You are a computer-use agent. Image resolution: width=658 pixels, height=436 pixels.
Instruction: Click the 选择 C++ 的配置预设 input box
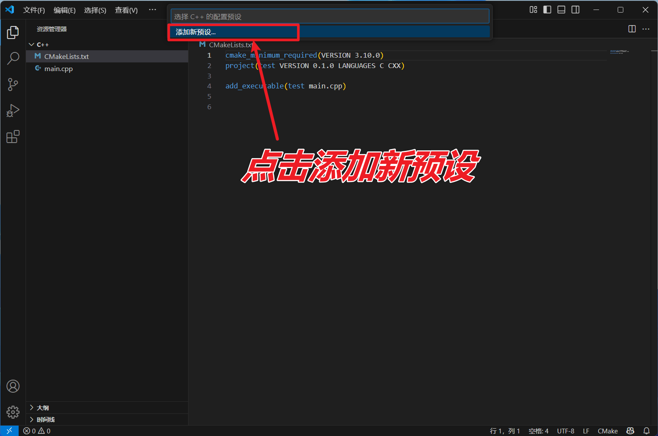point(329,16)
